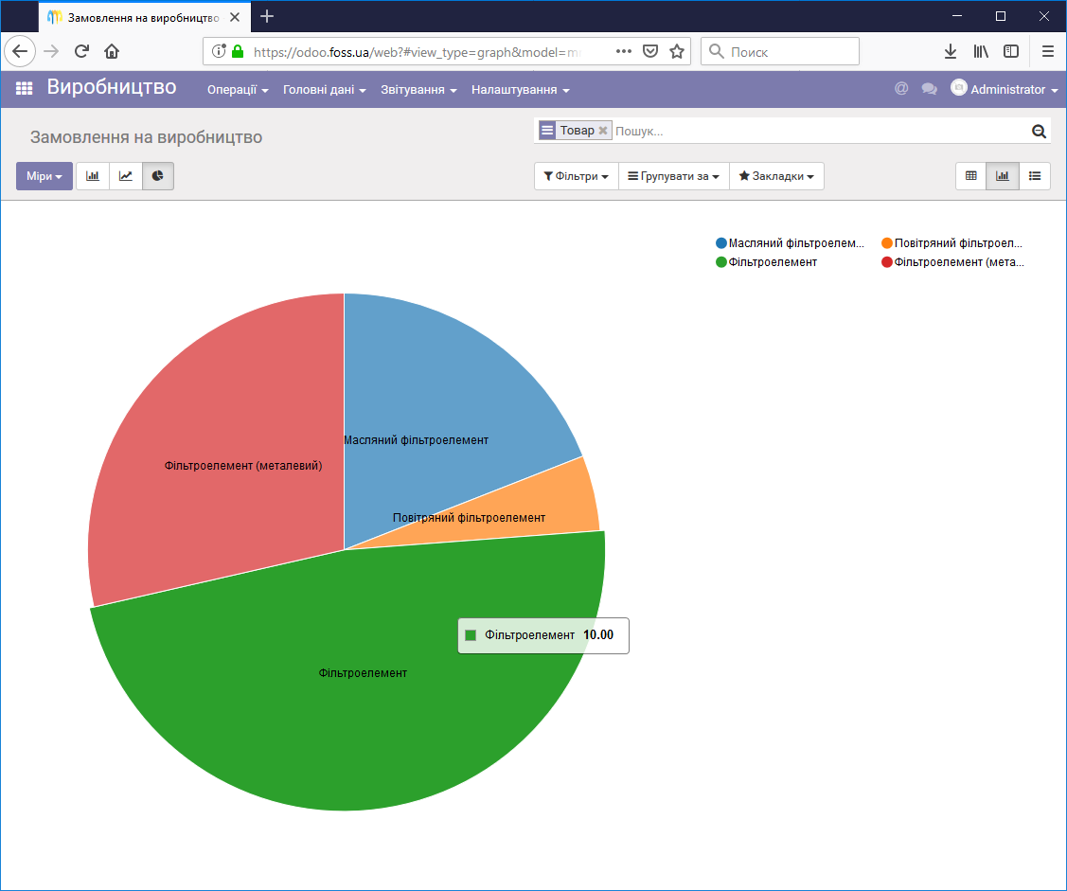Open the Операції menu
Image resolution: width=1067 pixels, height=891 pixels.
pyautogui.click(x=238, y=90)
